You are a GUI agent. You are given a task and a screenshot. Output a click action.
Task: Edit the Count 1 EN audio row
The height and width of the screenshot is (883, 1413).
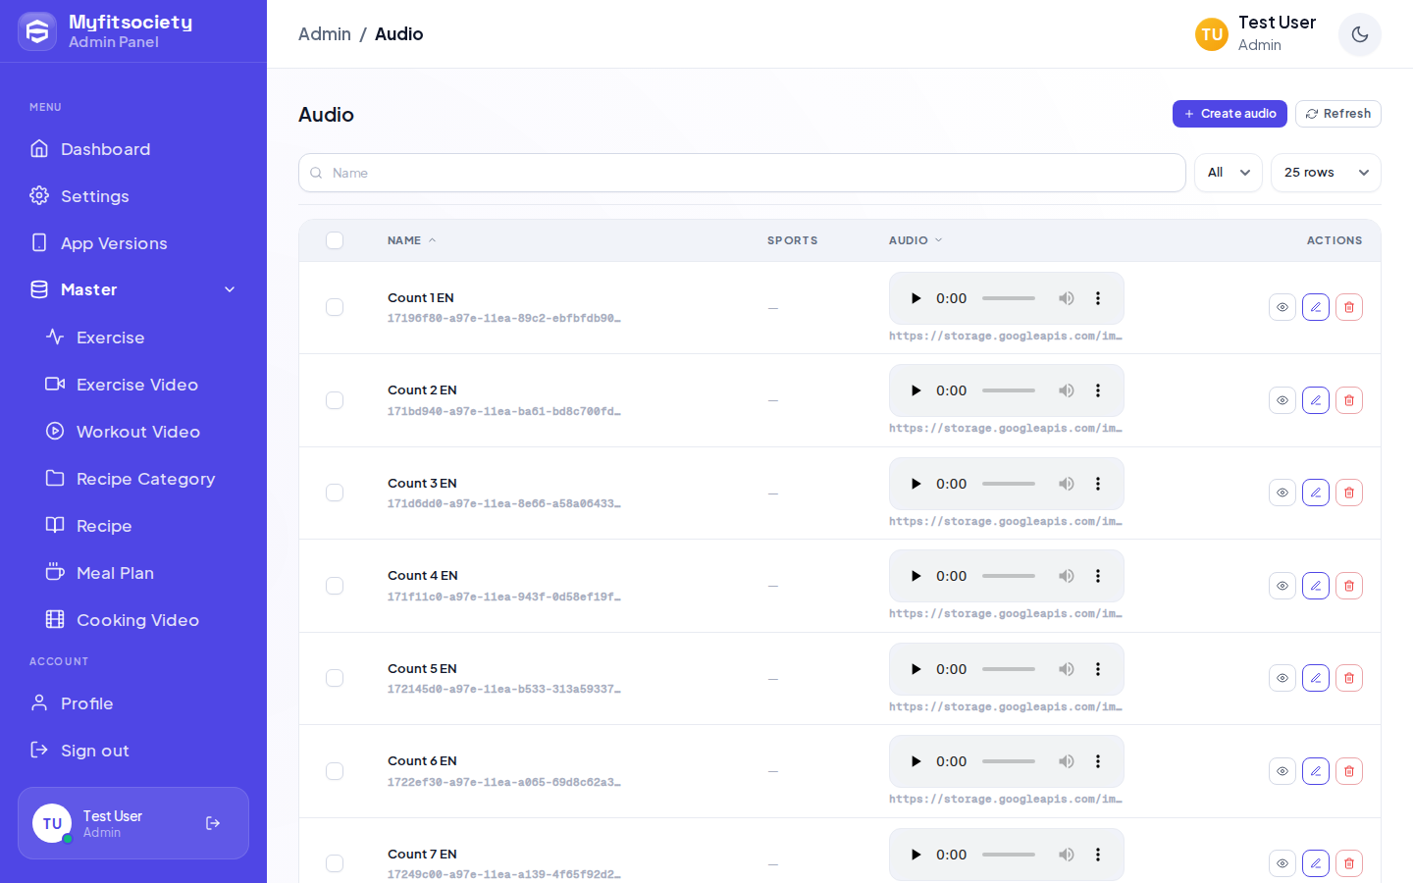[x=1316, y=307]
